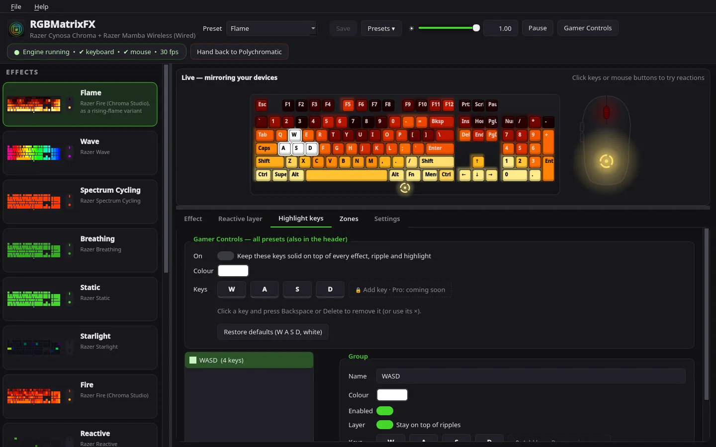Toggle Stay on top of ripples layer switch

click(x=385, y=425)
